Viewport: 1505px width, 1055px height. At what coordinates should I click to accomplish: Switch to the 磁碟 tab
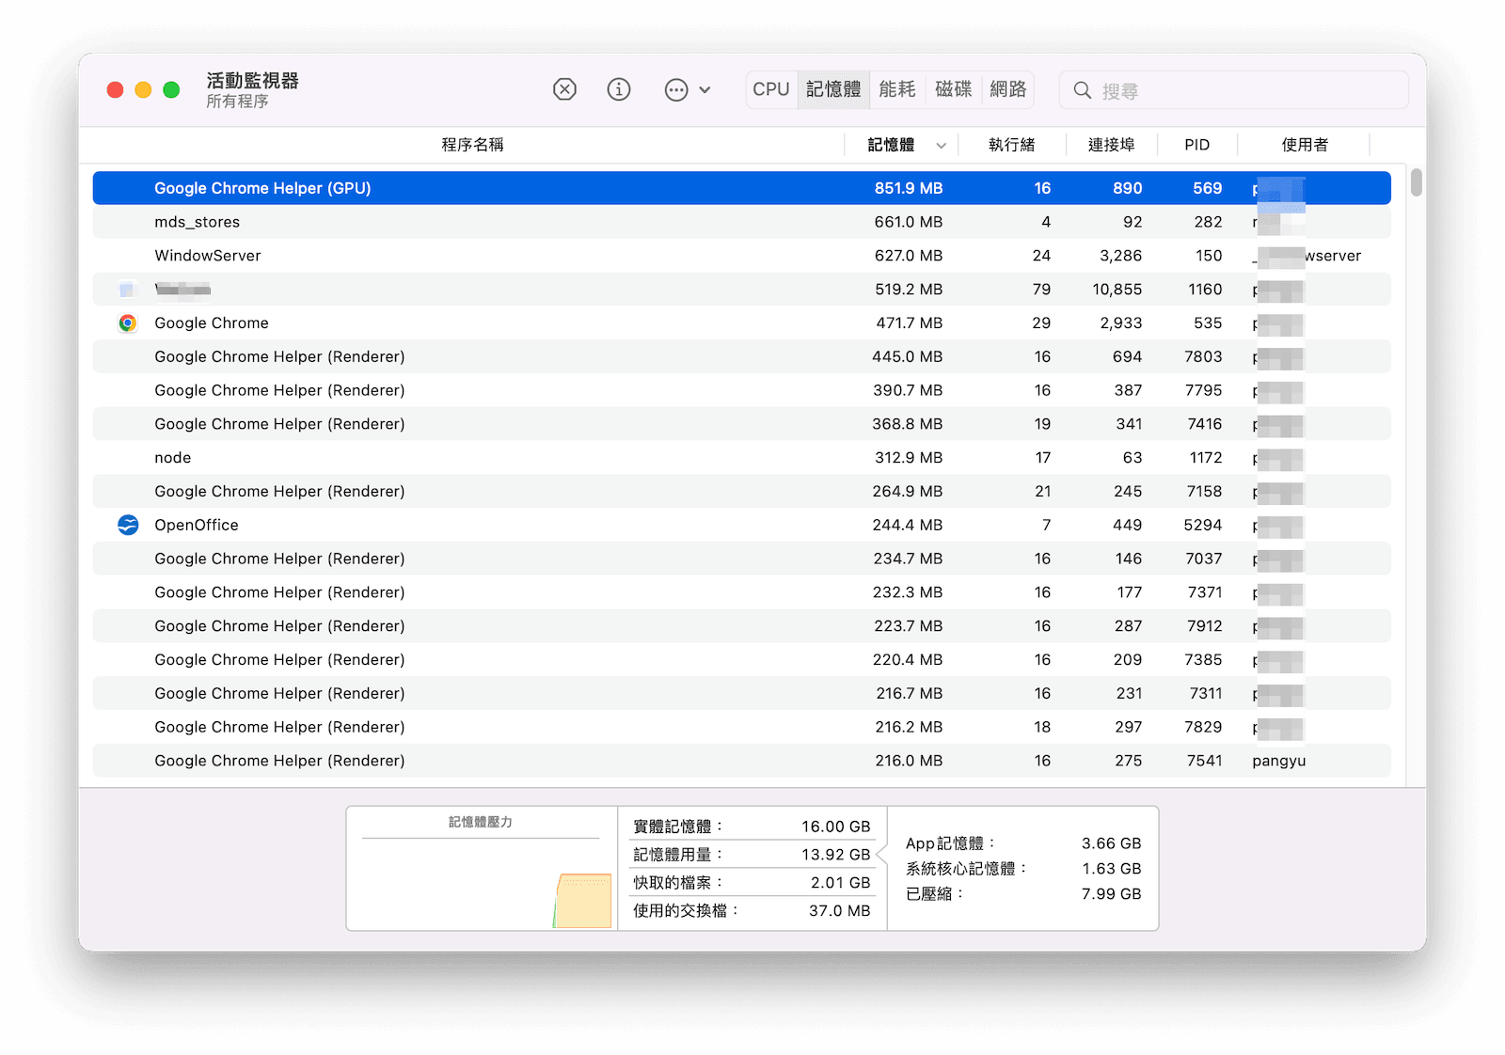tap(954, 89)
